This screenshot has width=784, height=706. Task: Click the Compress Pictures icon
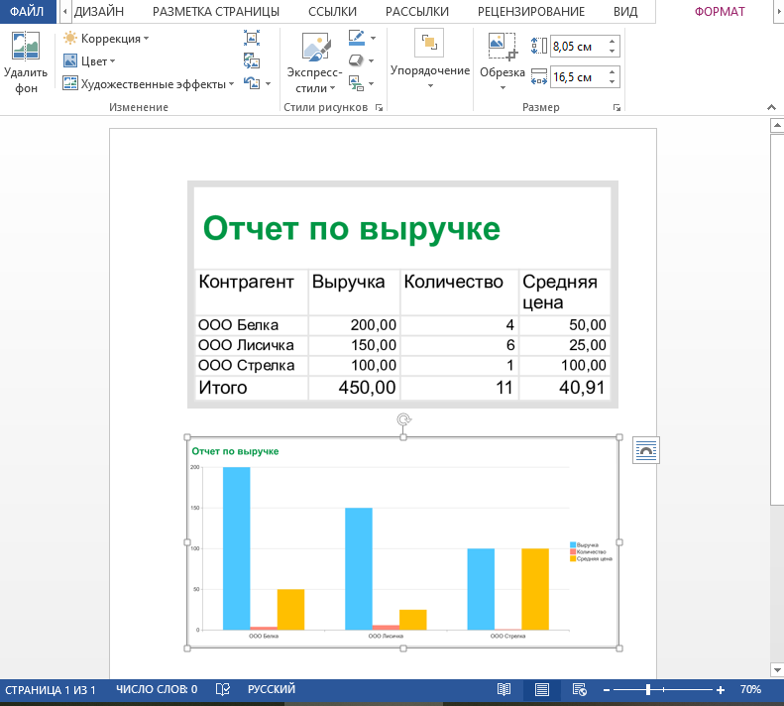pos(252,39)
